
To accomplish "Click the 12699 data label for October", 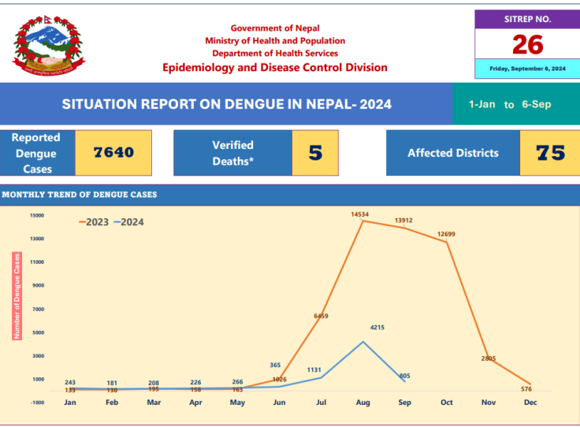I will (x=446, y=234).
